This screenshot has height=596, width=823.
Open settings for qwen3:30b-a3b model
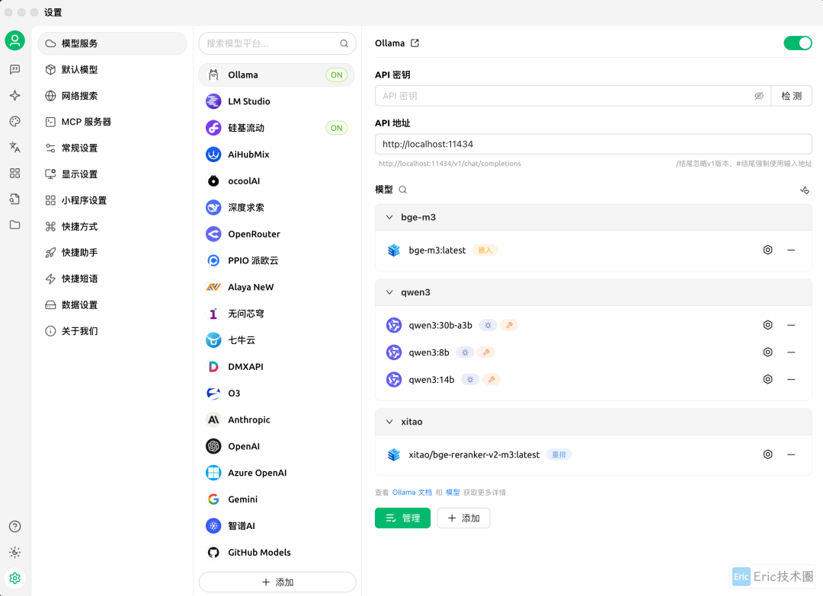[x=767, y=325]
